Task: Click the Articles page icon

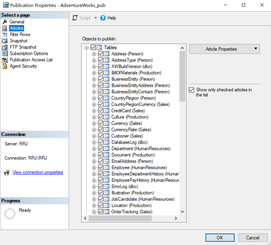Action: pyautogui.click(x=5, y=28)
